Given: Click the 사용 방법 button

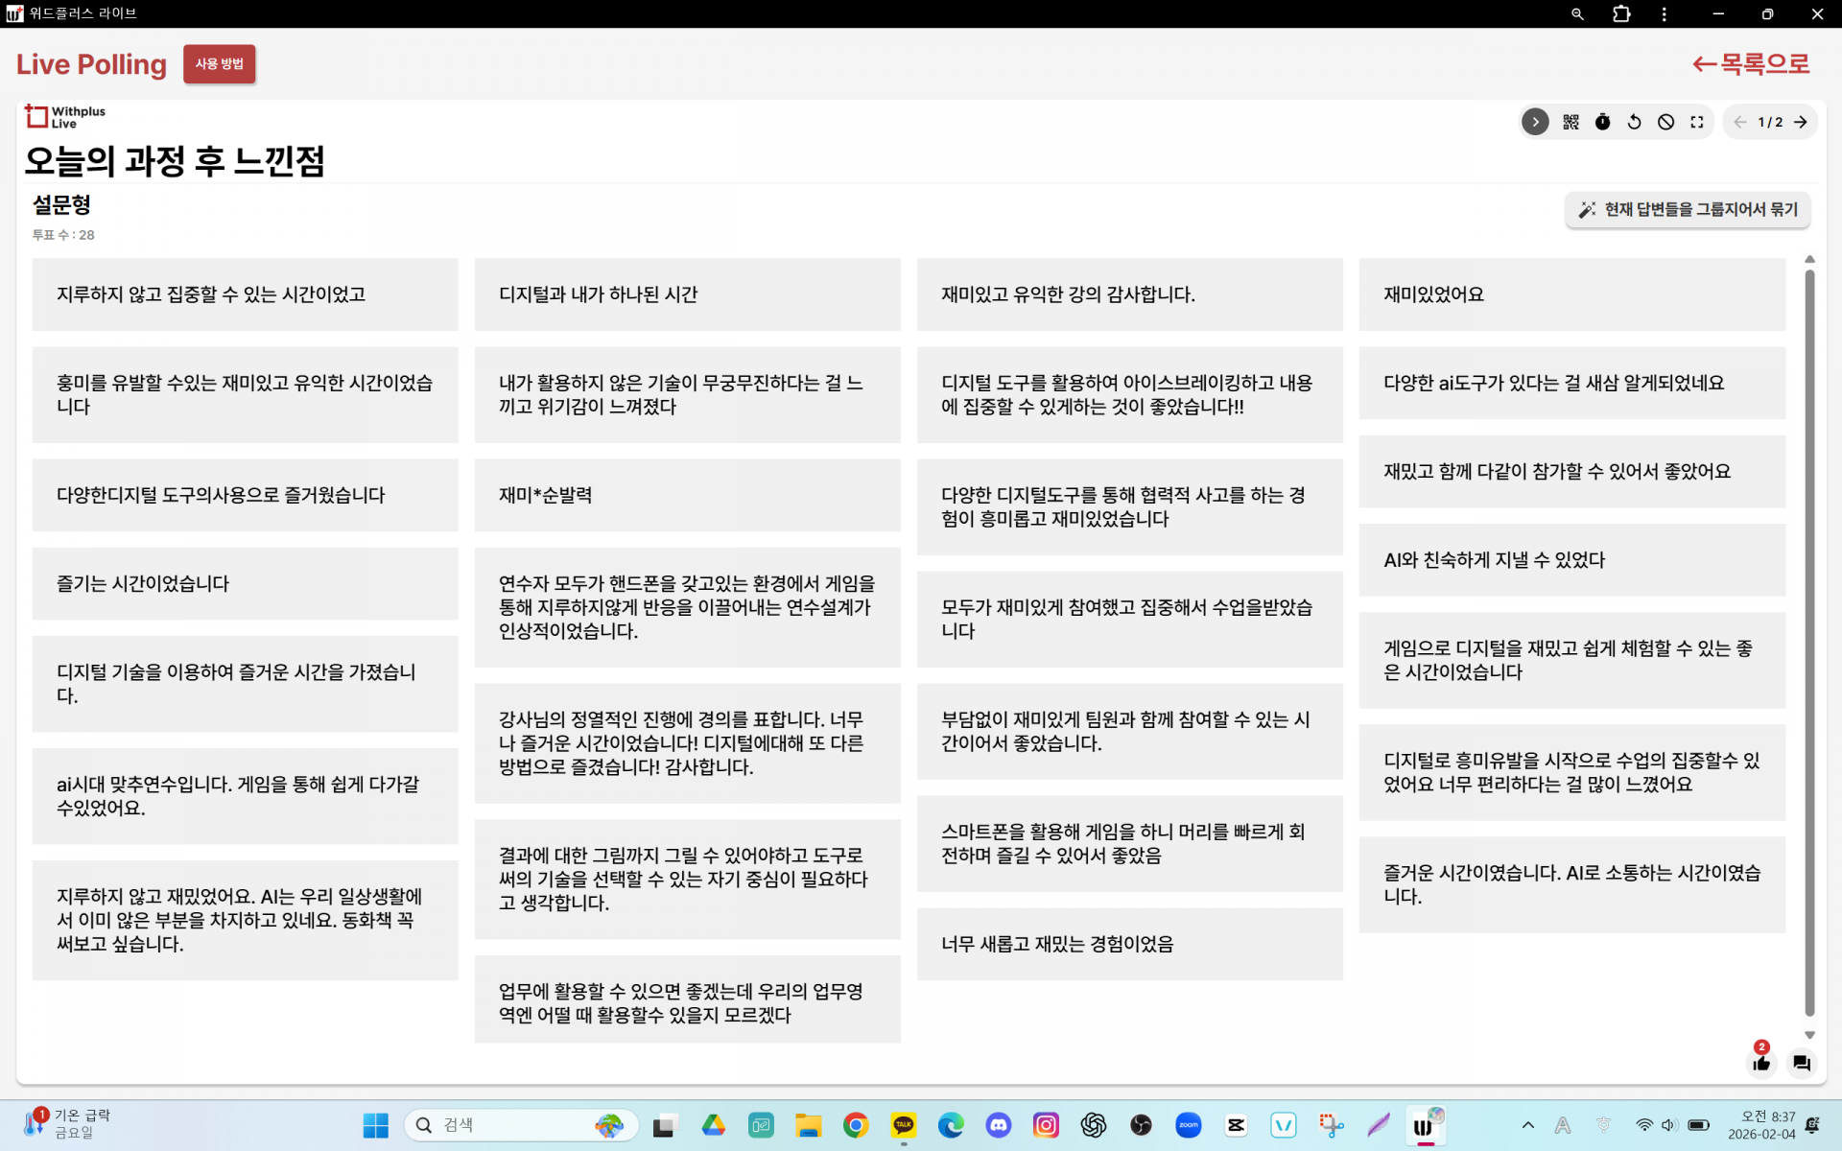Looking at the screenshot, I should pyautogui.click(x=219, y=64).
